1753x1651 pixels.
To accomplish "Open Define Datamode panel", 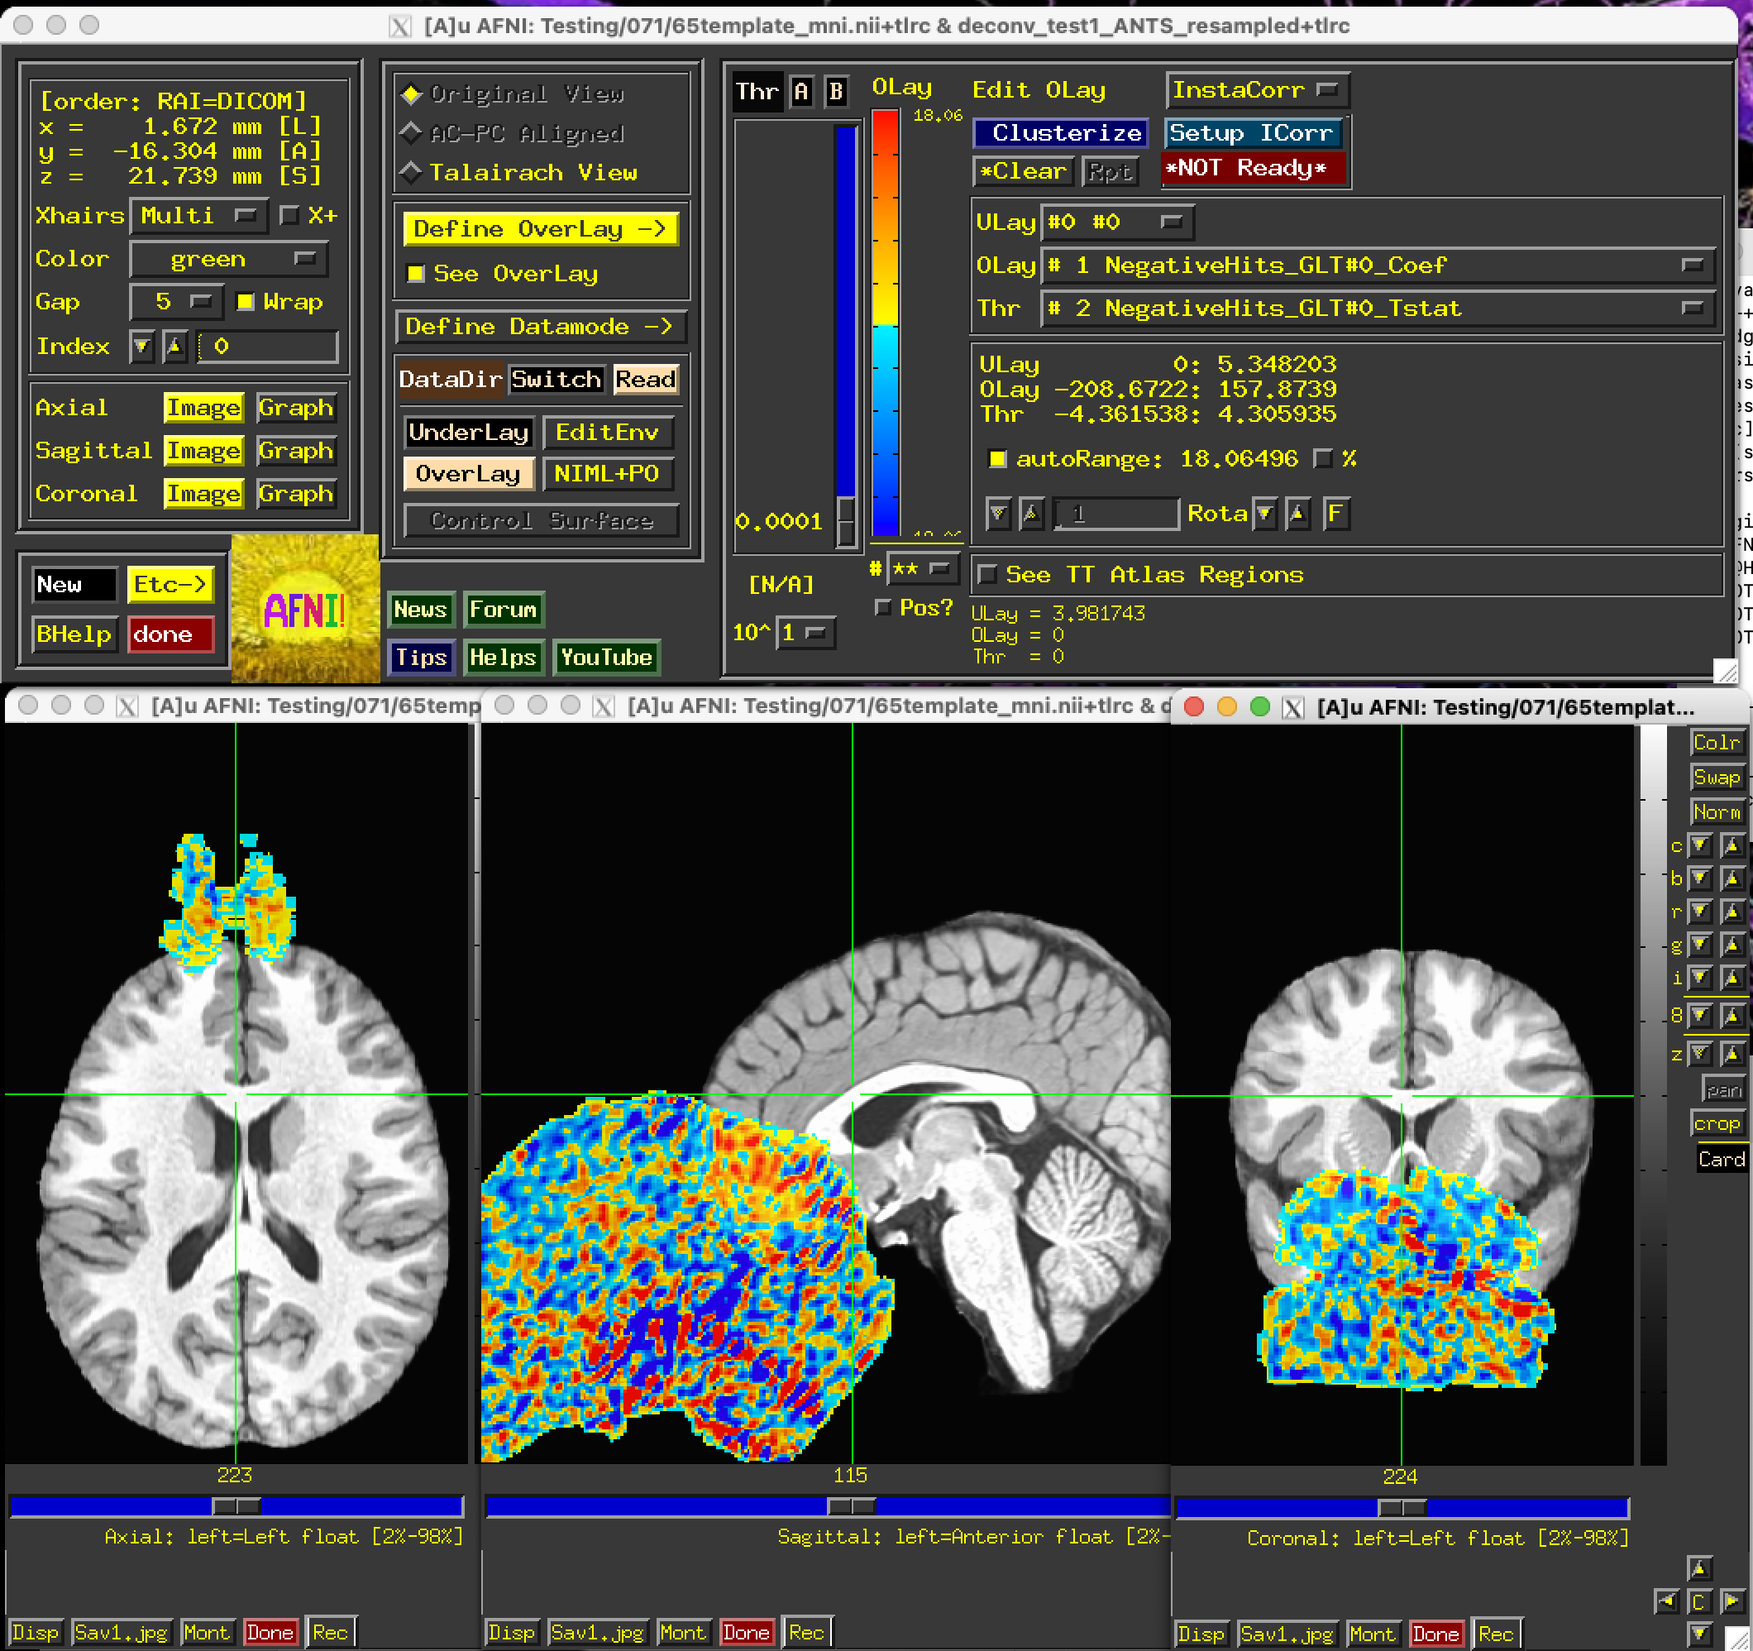I will [539, 327].
